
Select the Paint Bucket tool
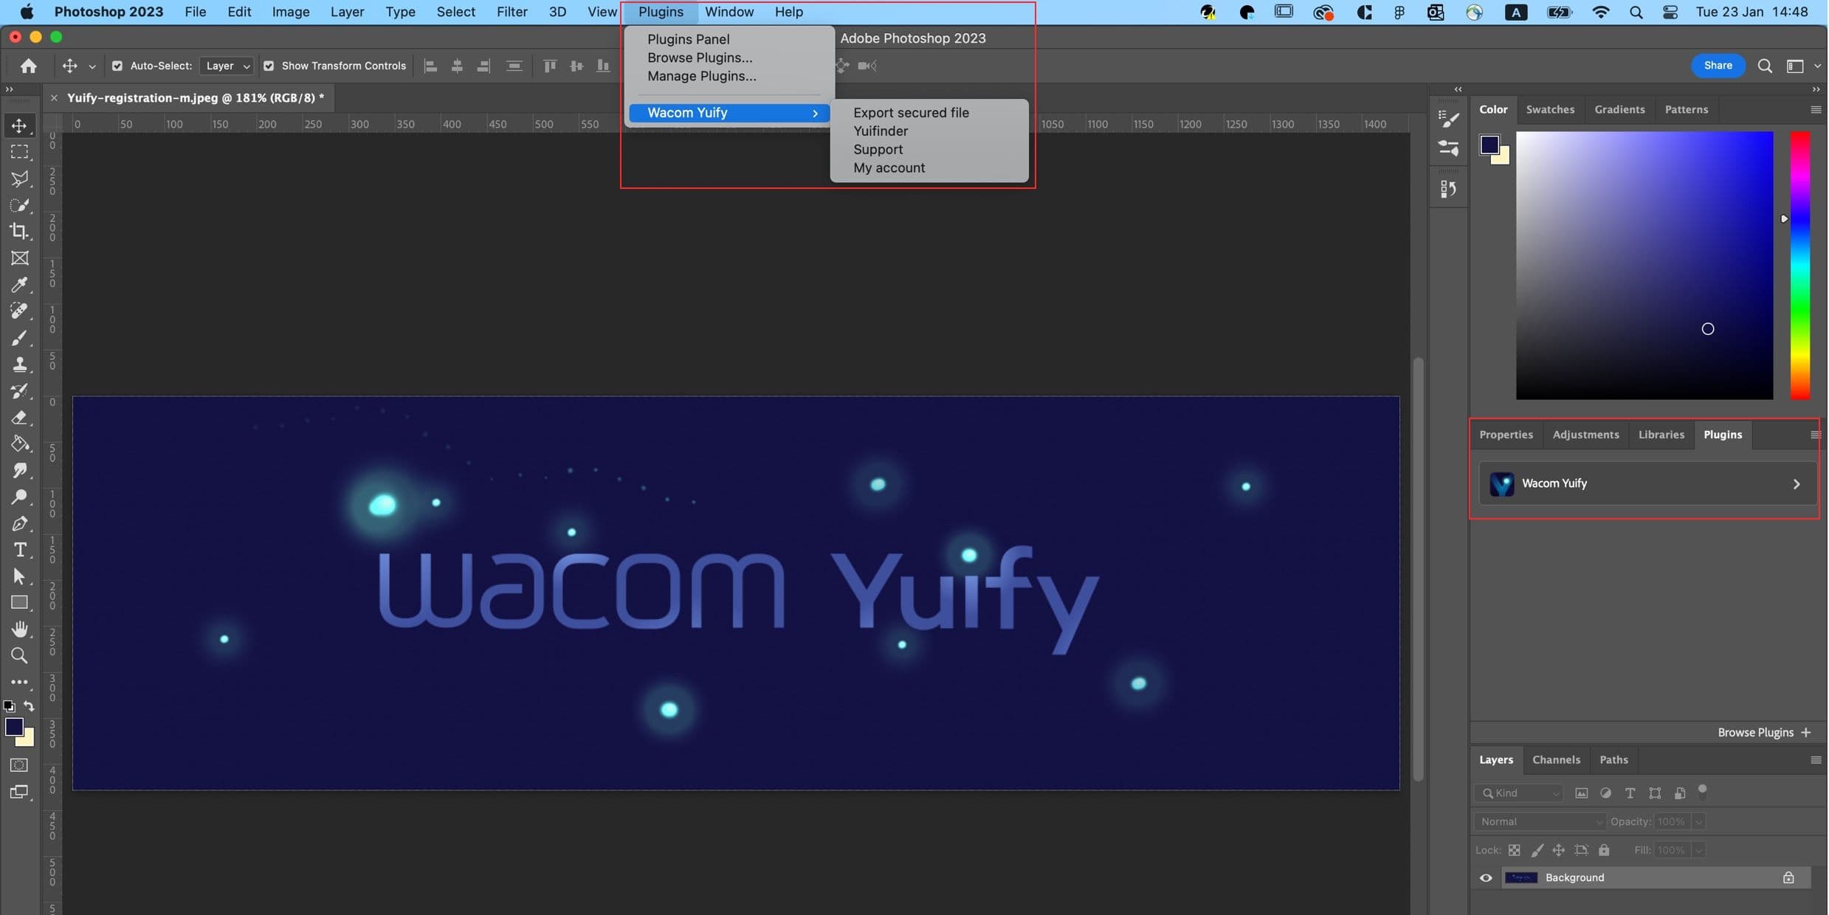click(x=20, y=444)
